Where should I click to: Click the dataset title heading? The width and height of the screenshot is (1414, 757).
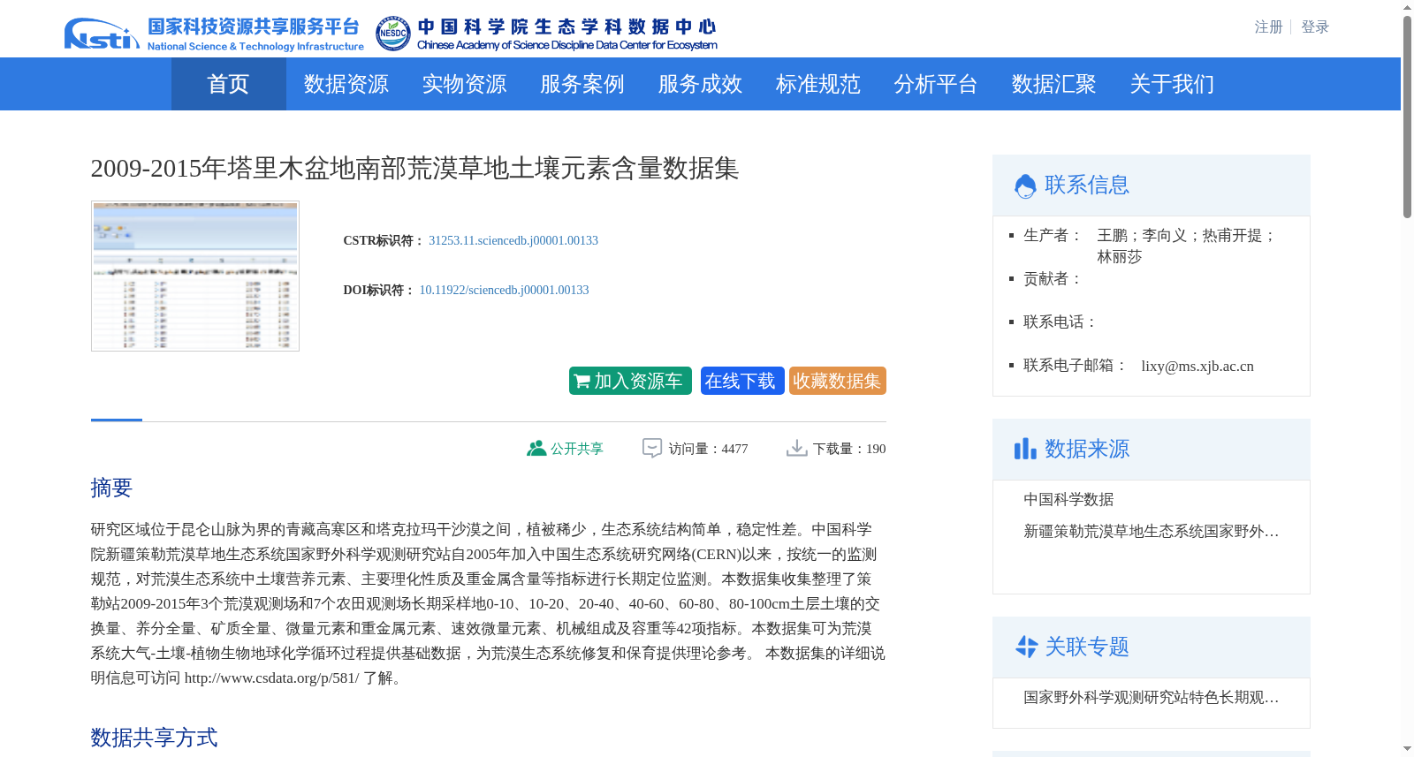tap(414, 169)
